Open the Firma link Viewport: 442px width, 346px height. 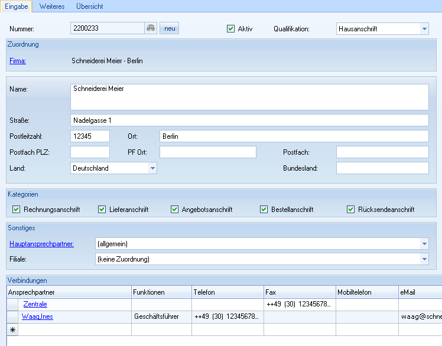(18, 60)
